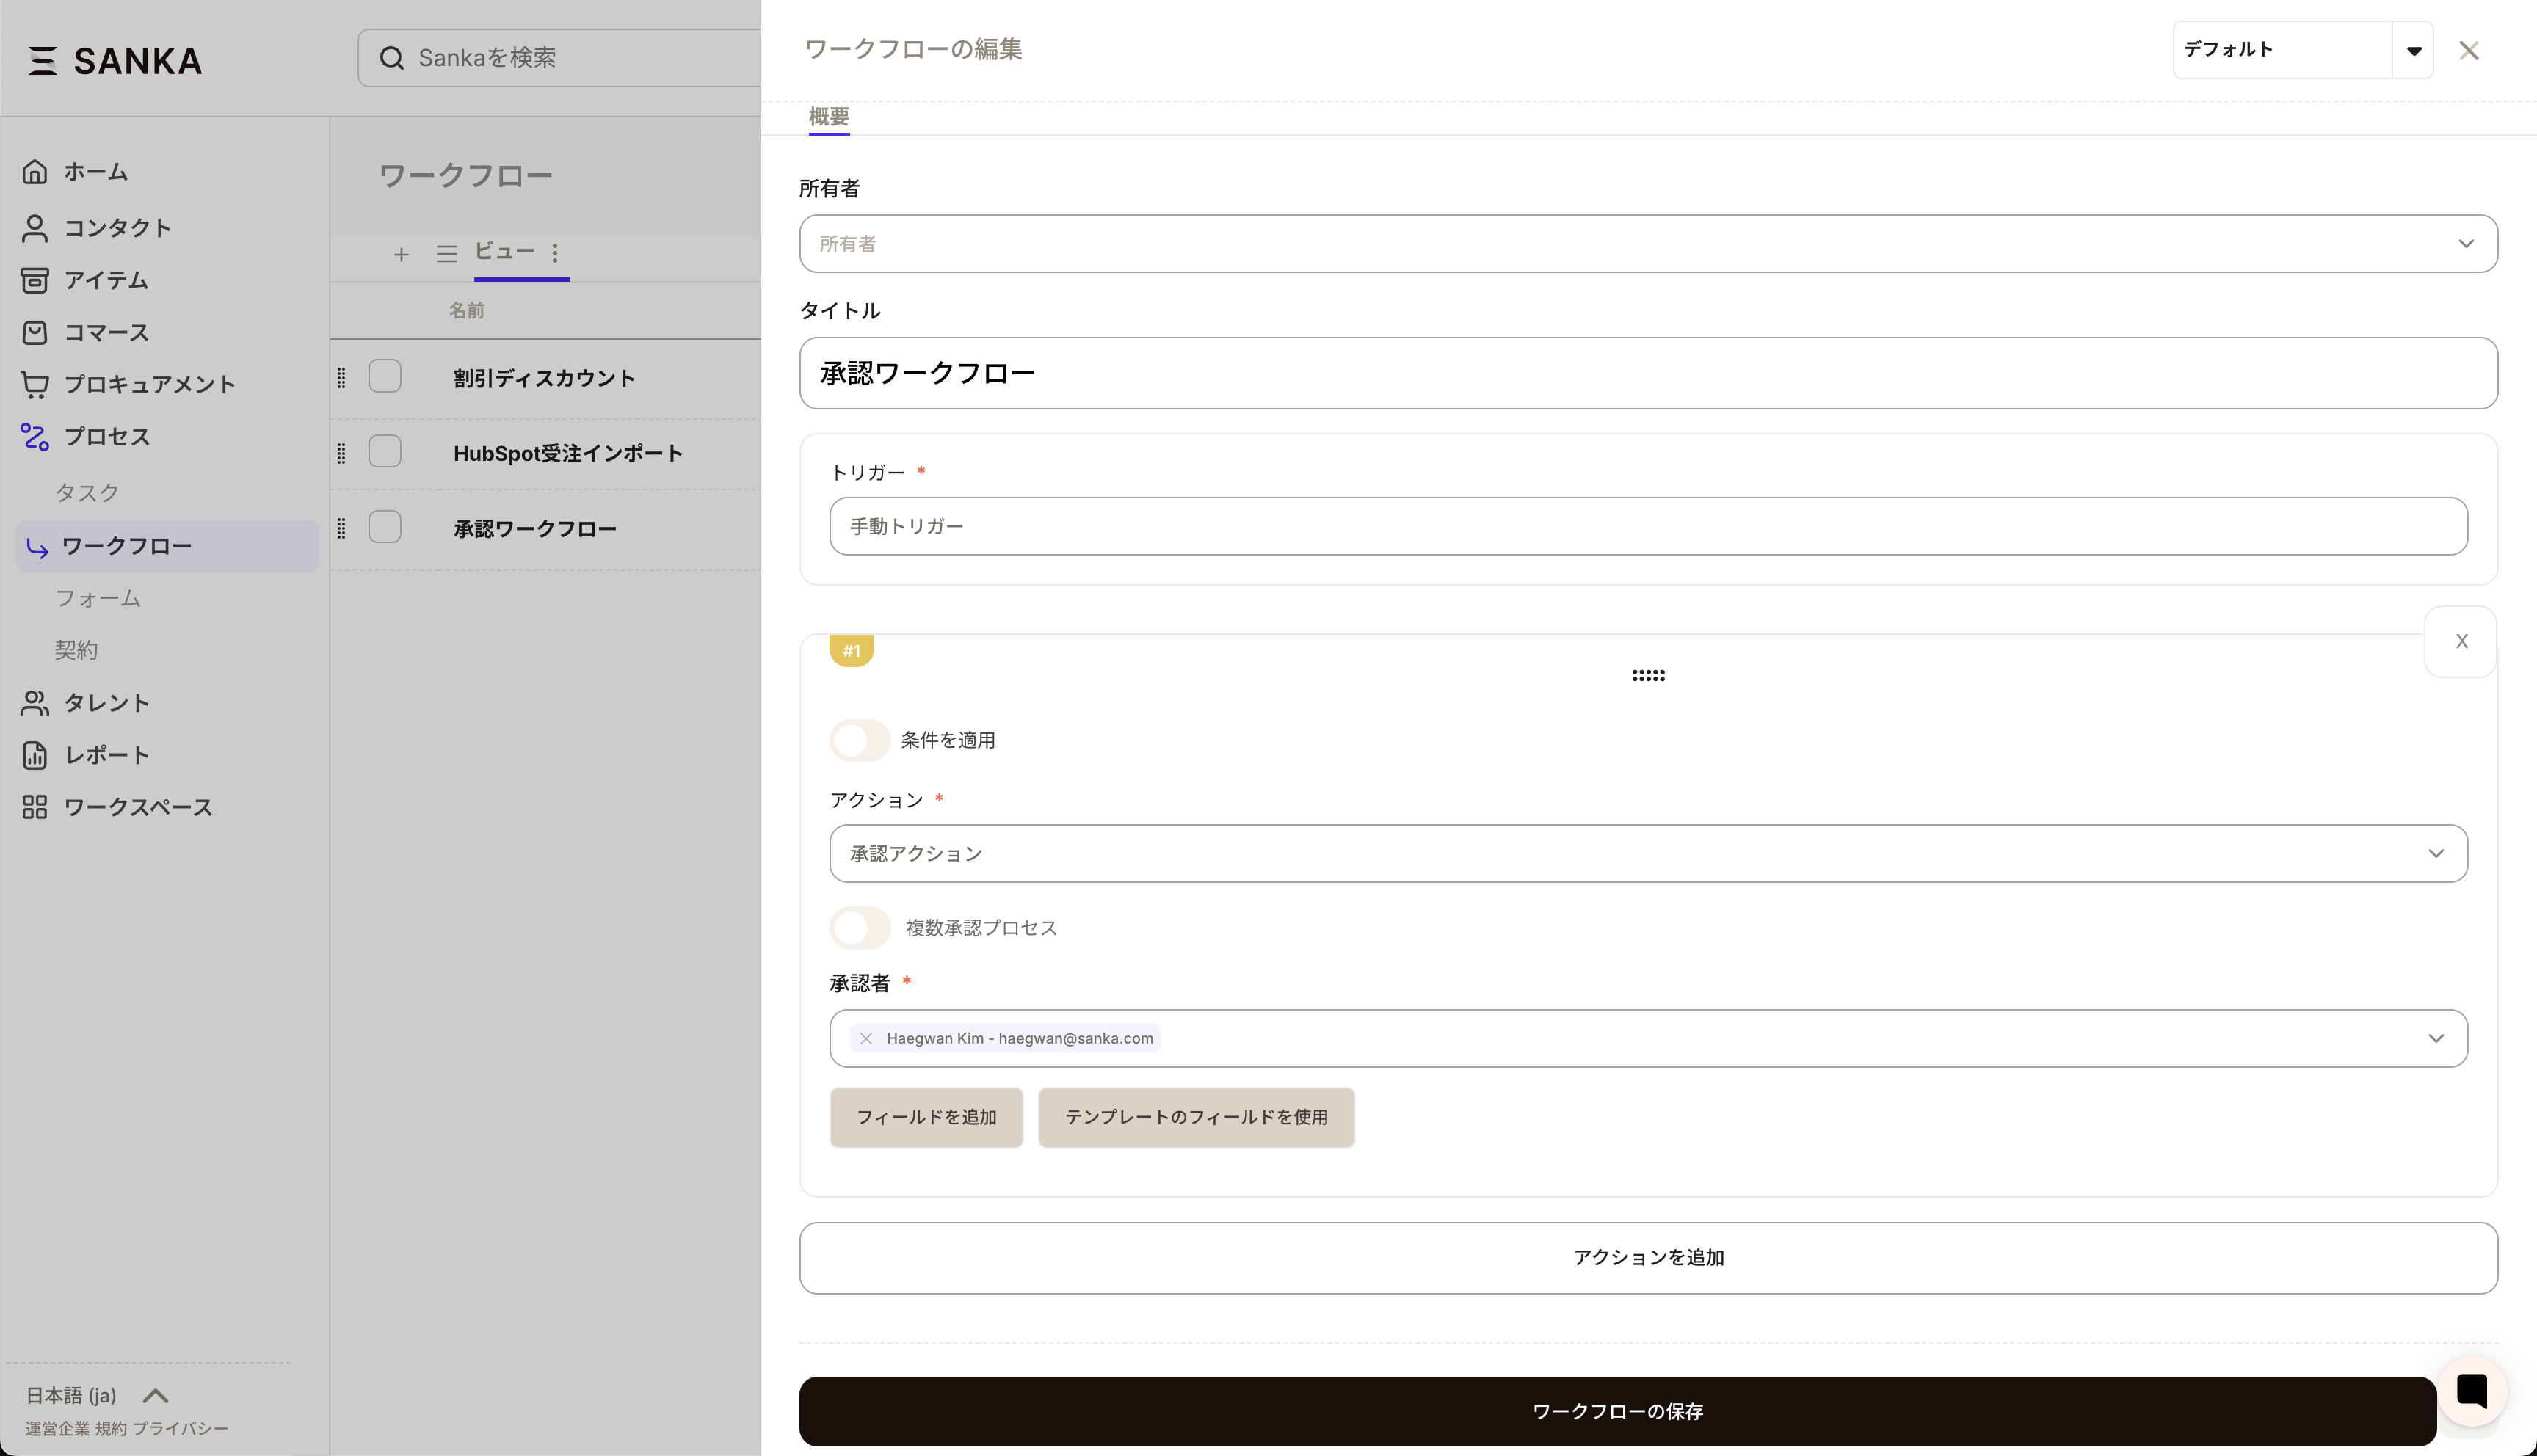Image resolution: width=2537 pixels, height=1456 pixels.
Task: Open タスク in the sidebar menu
Action: click(x=87, y=492)
